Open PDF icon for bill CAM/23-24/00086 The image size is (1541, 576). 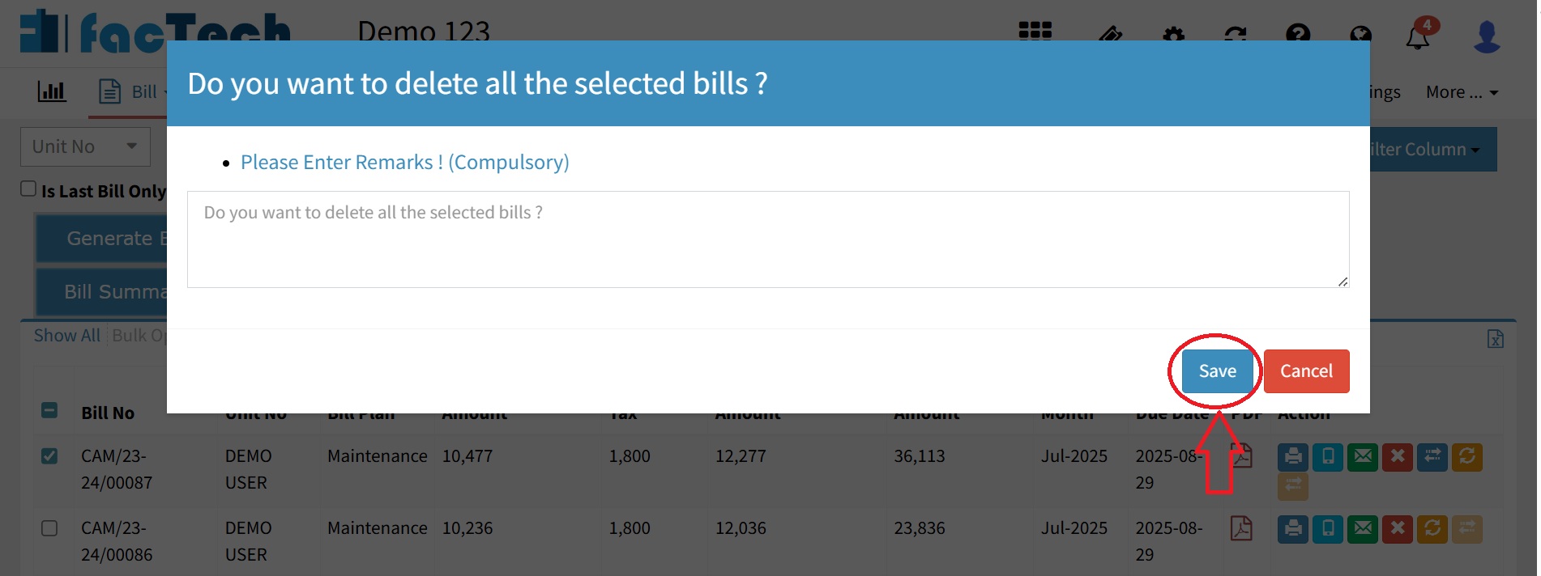pos(1240,528)
